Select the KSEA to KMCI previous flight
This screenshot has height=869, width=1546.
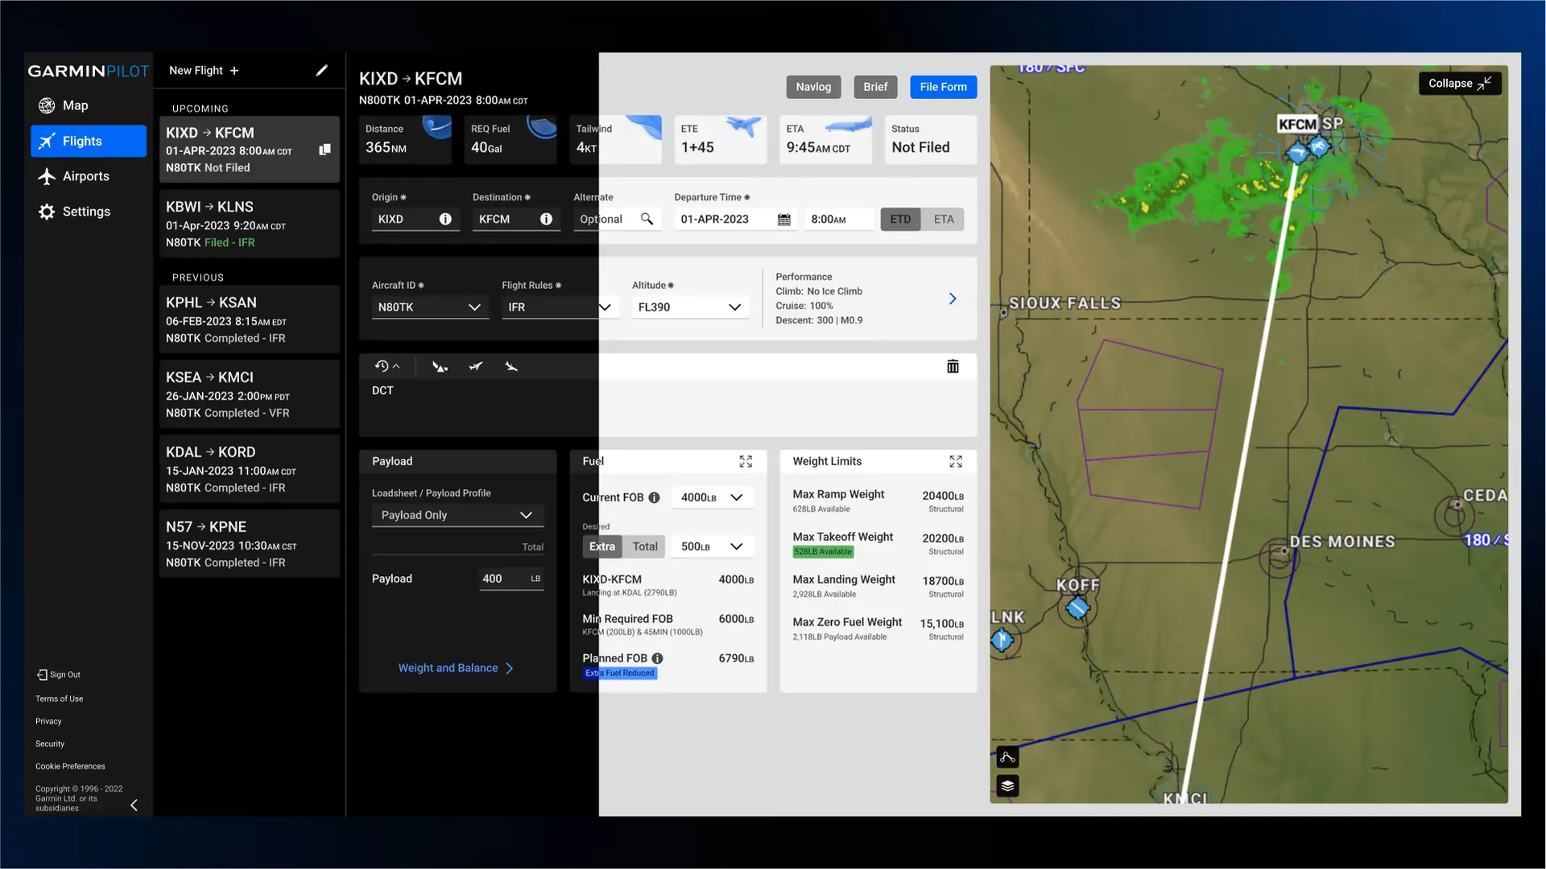click(x=250, y=394)
